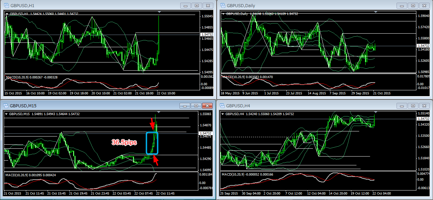Click the GBPUSD,H4 chart window icon
The width and height of the screenshot is (433, 200).
click(223, 106)
